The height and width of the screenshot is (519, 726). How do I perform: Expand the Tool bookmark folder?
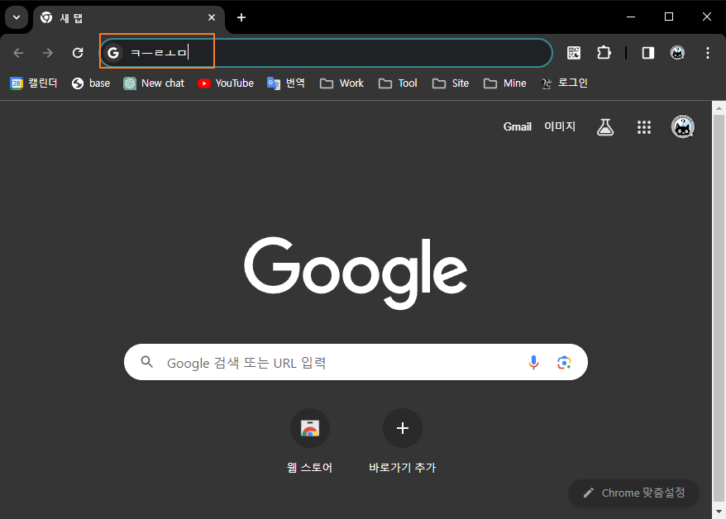[x=398, y=83]
